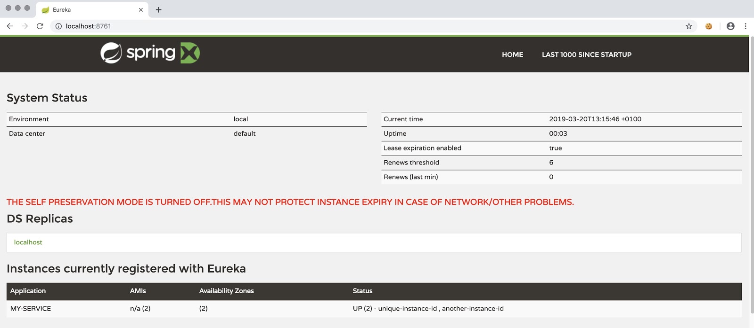The height and width of the screenshot is (328, 754).
Task: Click the Data center value 'default'
Action: click(x=245, y=134)
